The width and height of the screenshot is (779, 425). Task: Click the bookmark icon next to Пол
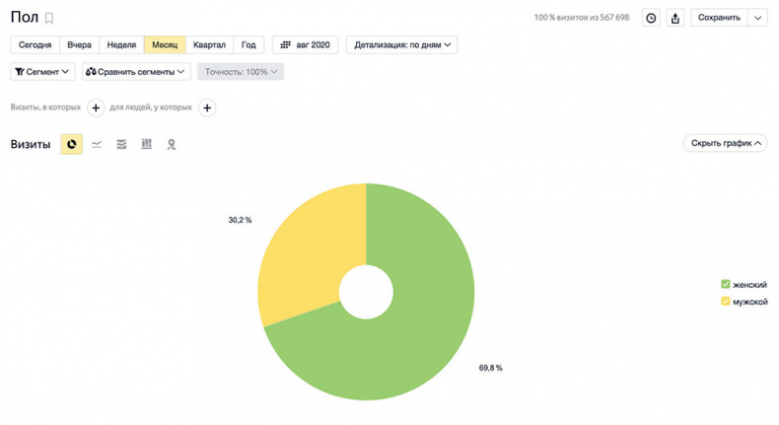click(x=49, y=19)
